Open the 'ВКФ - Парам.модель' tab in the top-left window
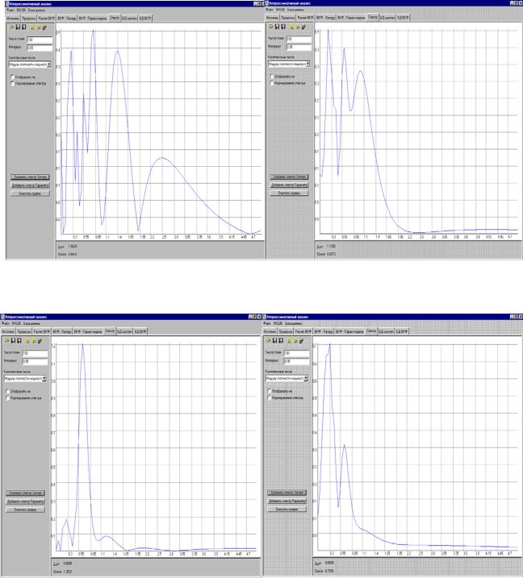523x578 pixels. [93, 19]
